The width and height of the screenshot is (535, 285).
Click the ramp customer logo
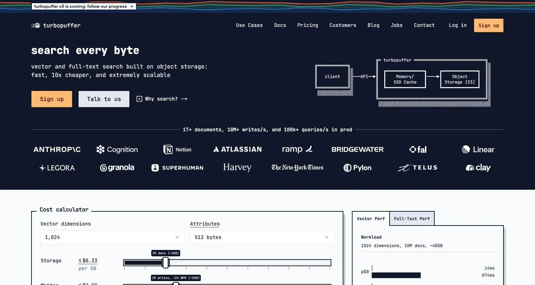point(297,149)
